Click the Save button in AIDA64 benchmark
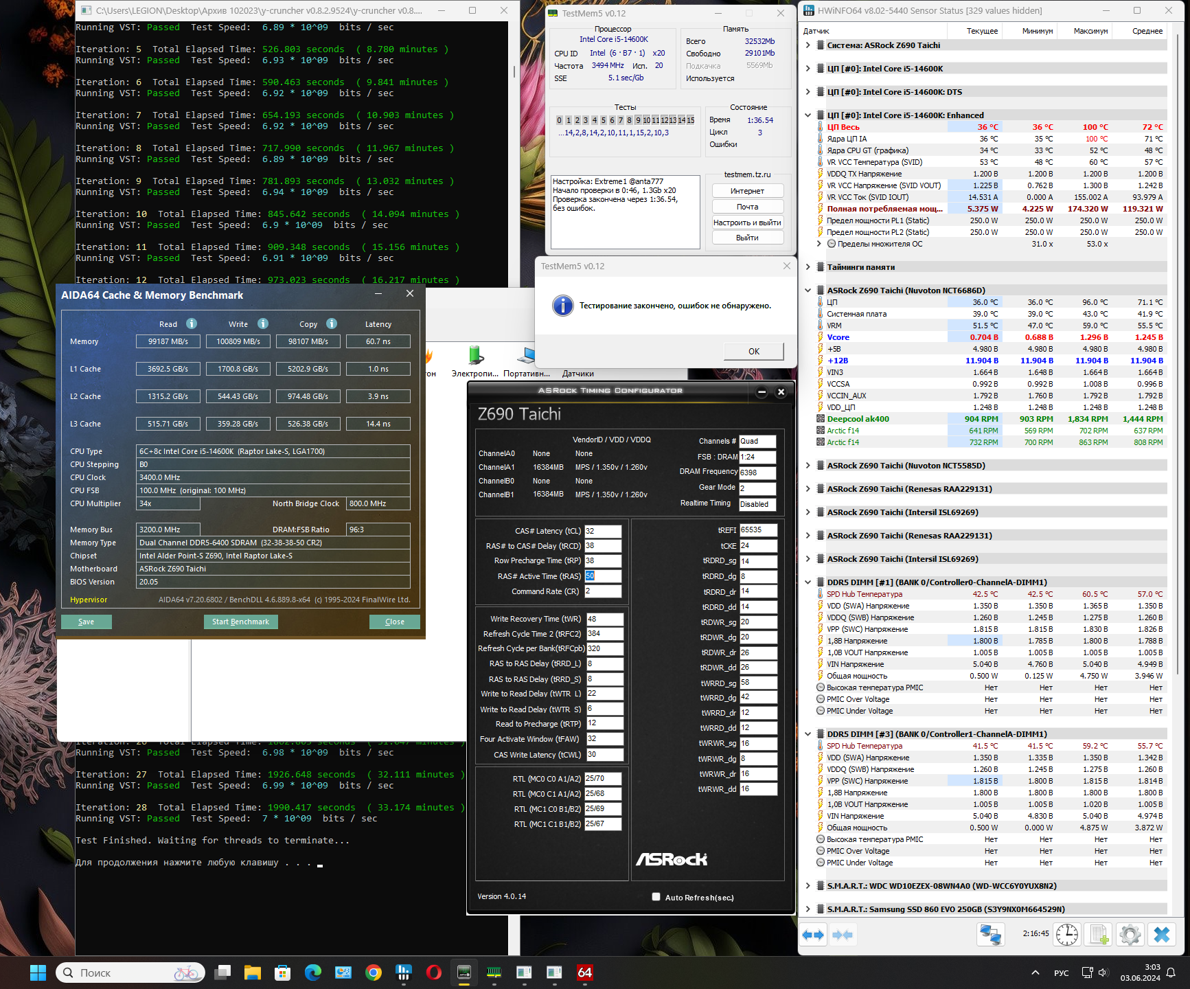Screen dimensions: 1190x989 coord(87,622)
